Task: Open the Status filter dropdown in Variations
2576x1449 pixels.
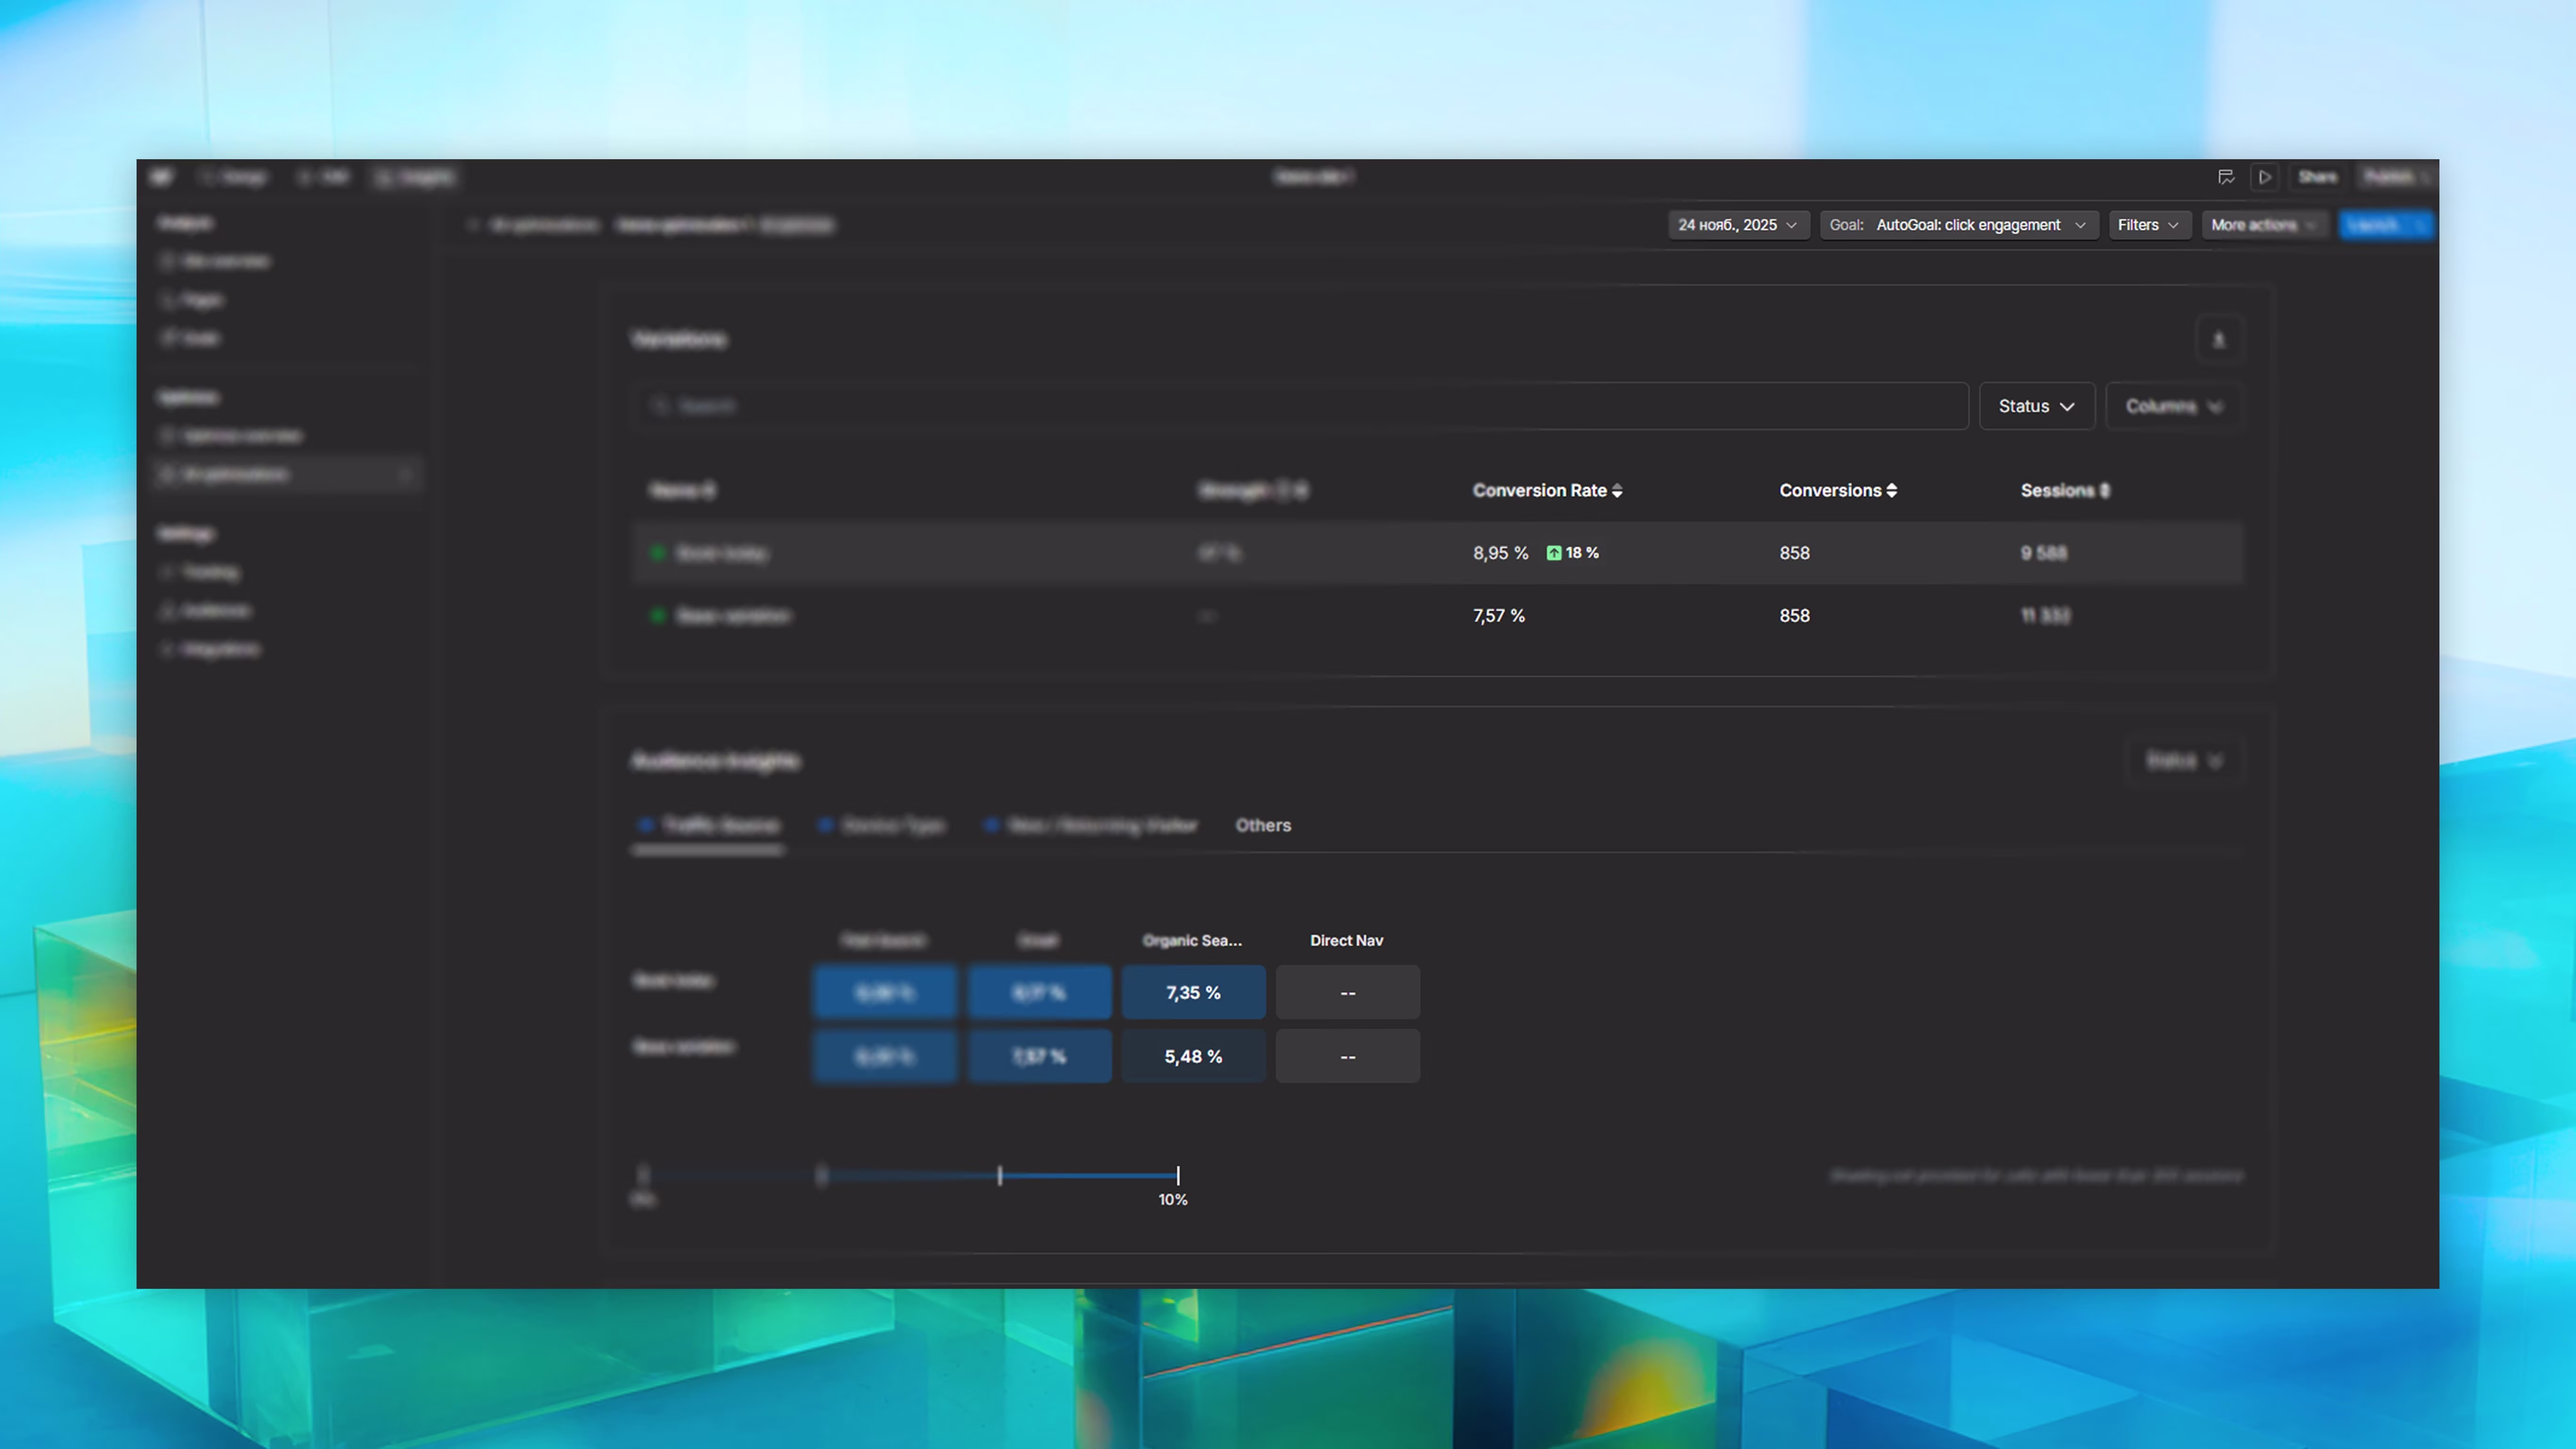Action: point(2036,406)
